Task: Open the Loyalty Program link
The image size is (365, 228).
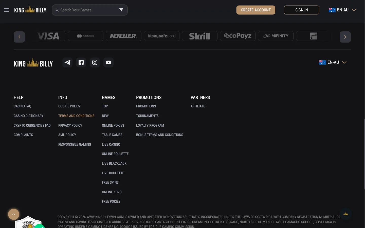Action: (150, 125)
